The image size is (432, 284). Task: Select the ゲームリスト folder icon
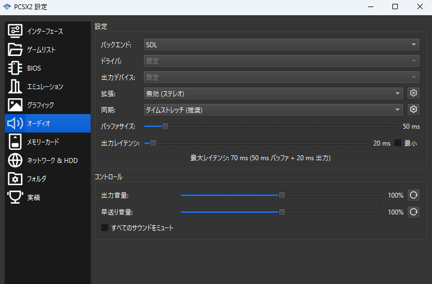click(x=15, y=49)
